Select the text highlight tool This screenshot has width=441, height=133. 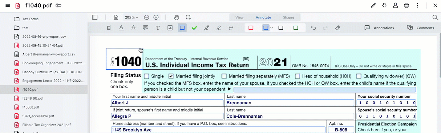tap(109, 28)
